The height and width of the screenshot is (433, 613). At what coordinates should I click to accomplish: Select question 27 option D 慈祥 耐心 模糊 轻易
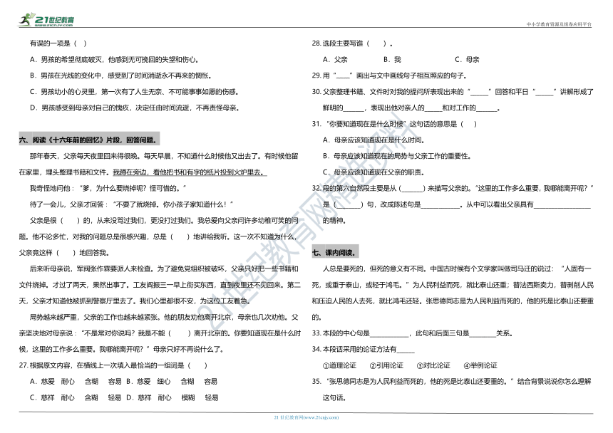172,397
